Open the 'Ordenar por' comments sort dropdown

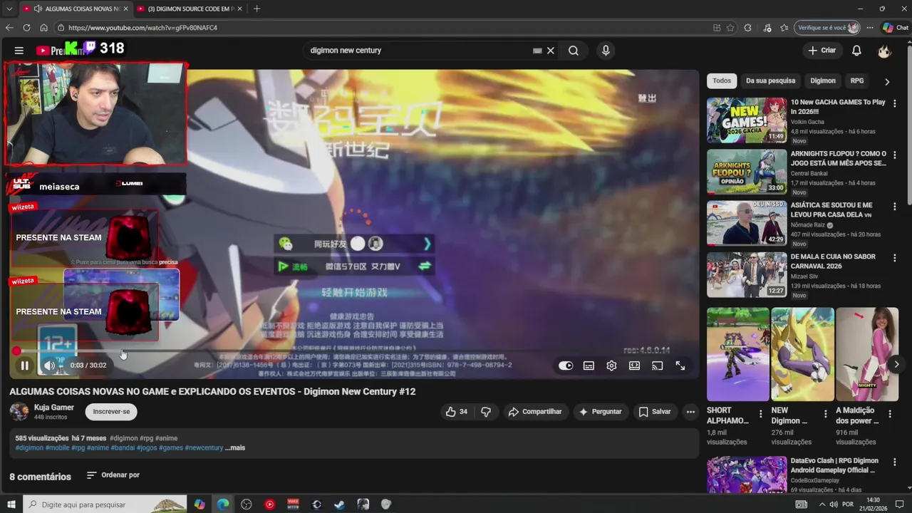click(x=113, y=475)
